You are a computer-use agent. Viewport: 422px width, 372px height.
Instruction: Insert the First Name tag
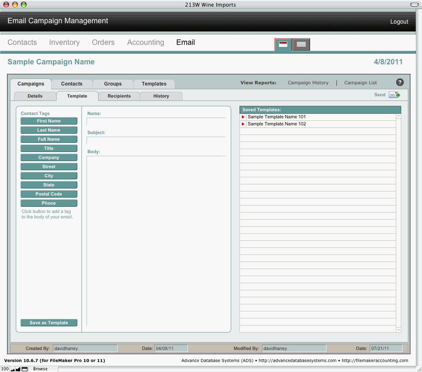49,121
